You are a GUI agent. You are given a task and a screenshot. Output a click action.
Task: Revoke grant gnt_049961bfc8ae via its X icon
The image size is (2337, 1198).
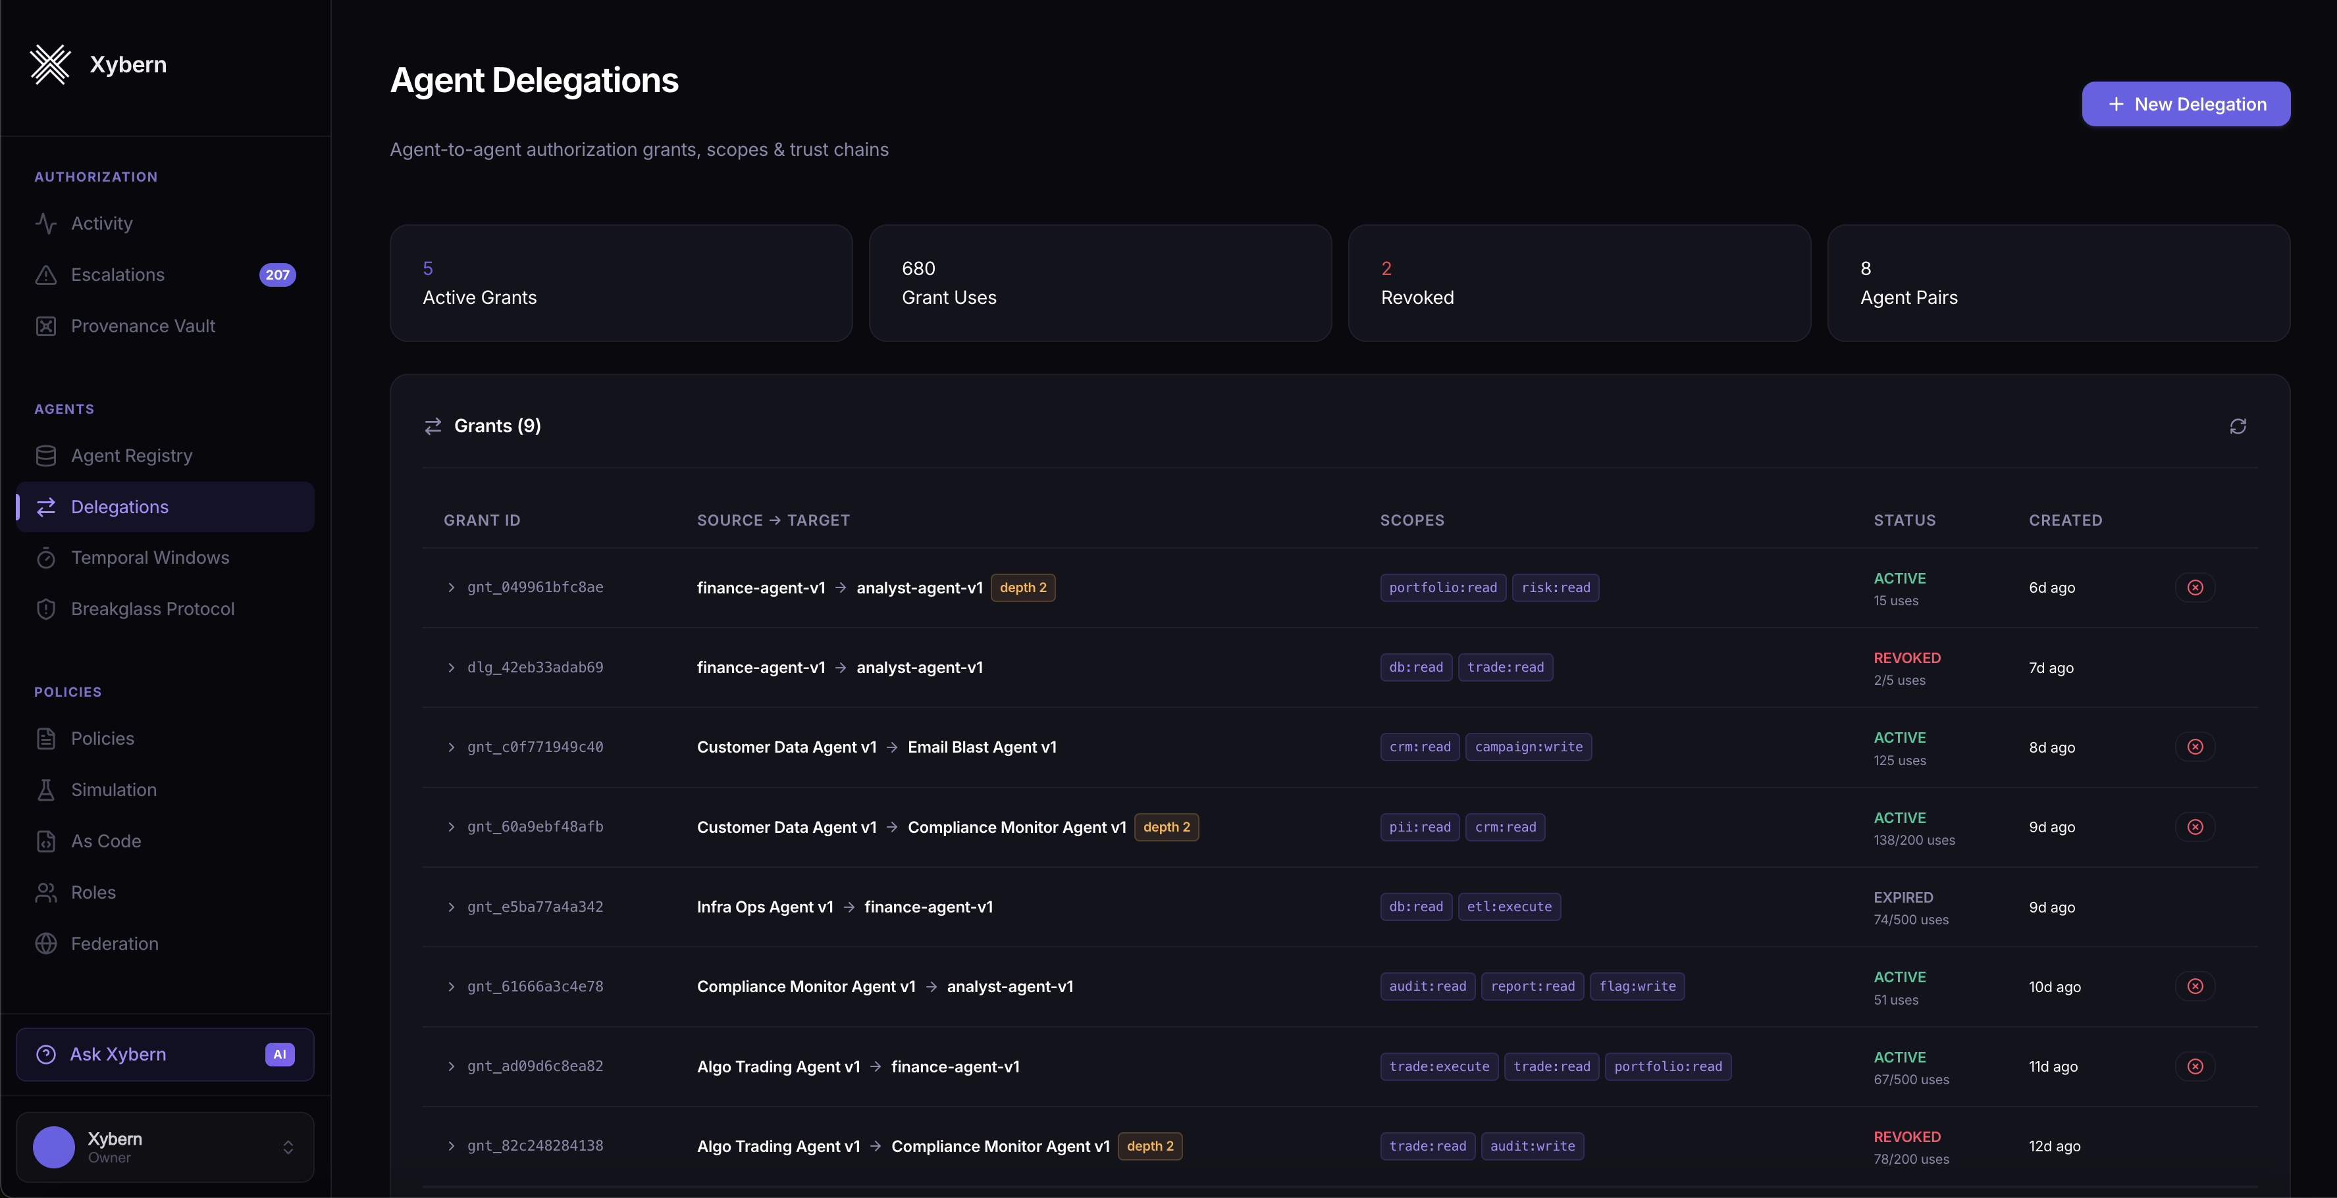[2195, 587]
